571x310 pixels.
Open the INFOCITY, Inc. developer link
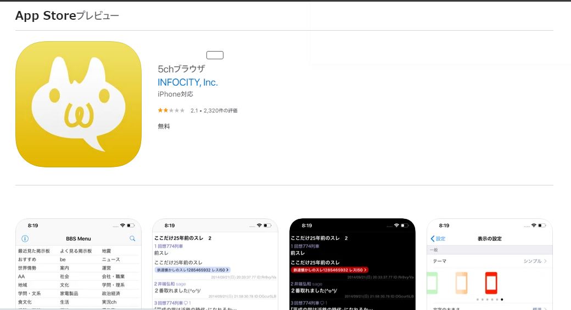[x=188, y=83]
